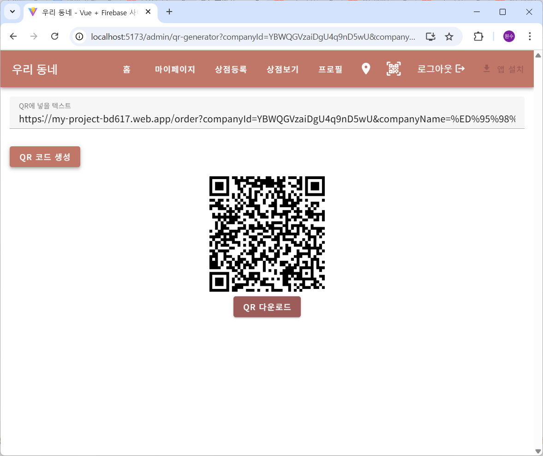Open browser extensions puzzle icon
Viewport: 543px width, 456px height.
coord(478,36)
